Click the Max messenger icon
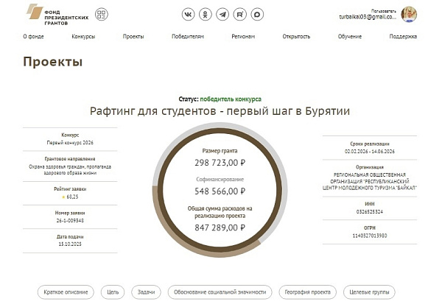Image resolution: width=442 pixels, height=307 pixels. (257, 14)
